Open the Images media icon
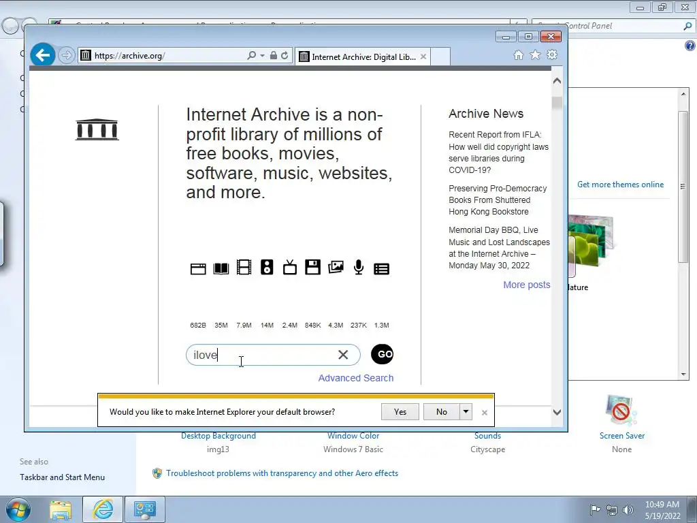697x523 pixels. pos(336,267)
